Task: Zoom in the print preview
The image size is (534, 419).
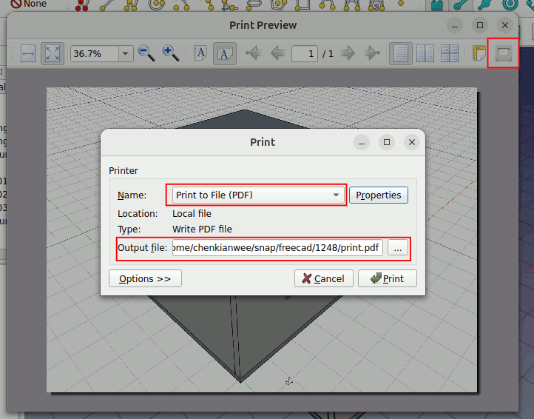Action: tap(171, 53)
